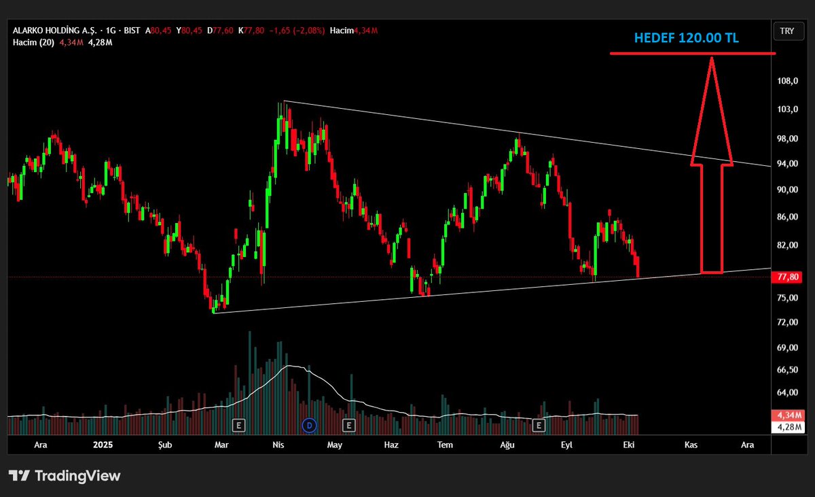Click the earnings E marker before Eyl
Screen dimensions: 815x497
tap(539, 426)
